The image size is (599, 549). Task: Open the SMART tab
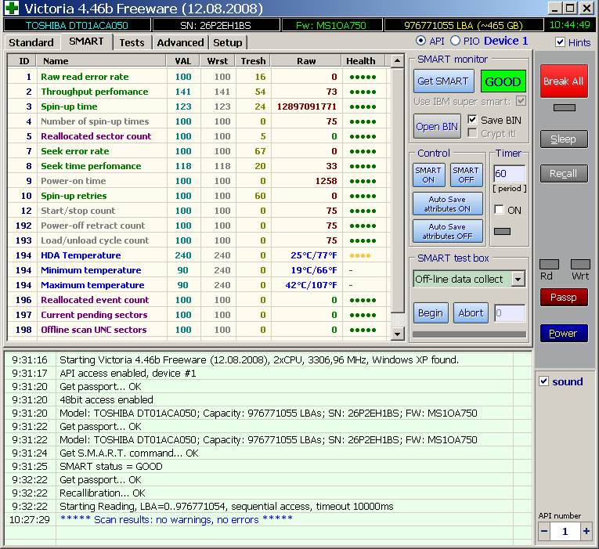coord(86,42)
